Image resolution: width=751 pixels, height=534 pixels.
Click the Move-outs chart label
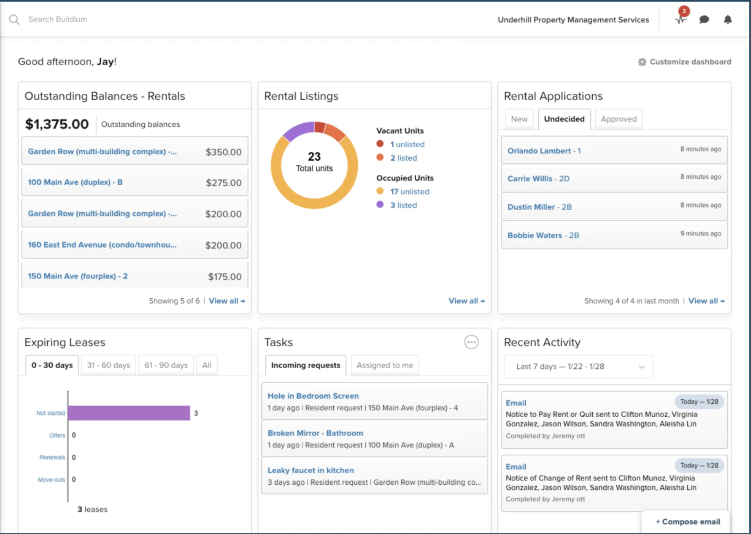[51, 479]
